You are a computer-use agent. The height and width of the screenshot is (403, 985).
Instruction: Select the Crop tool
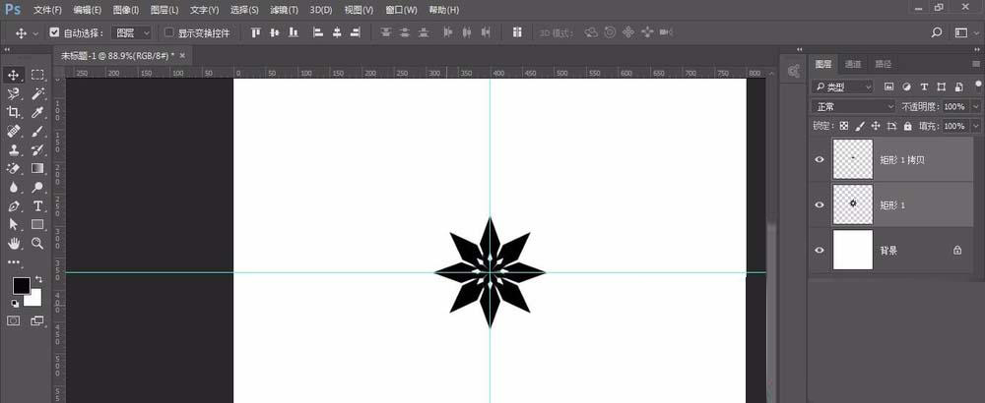14,112
